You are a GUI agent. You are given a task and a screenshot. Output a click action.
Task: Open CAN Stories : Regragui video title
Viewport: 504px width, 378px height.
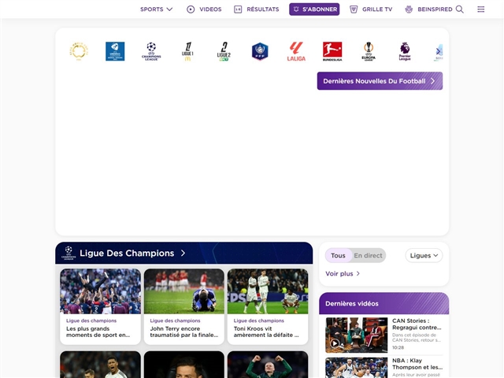click(x=417, y=324)
